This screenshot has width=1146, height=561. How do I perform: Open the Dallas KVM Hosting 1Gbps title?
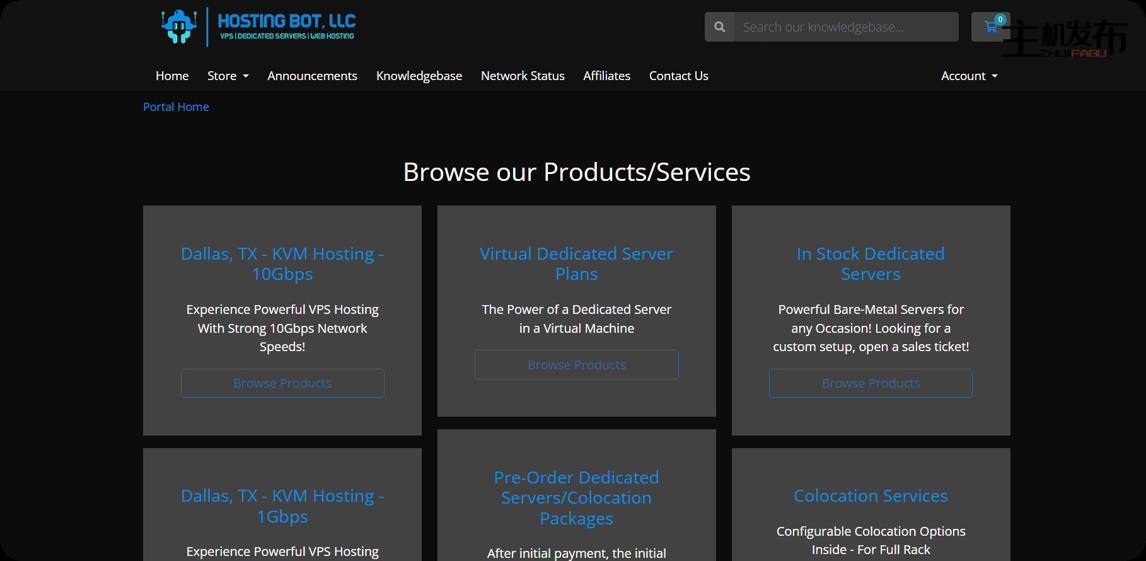[282, 506]
